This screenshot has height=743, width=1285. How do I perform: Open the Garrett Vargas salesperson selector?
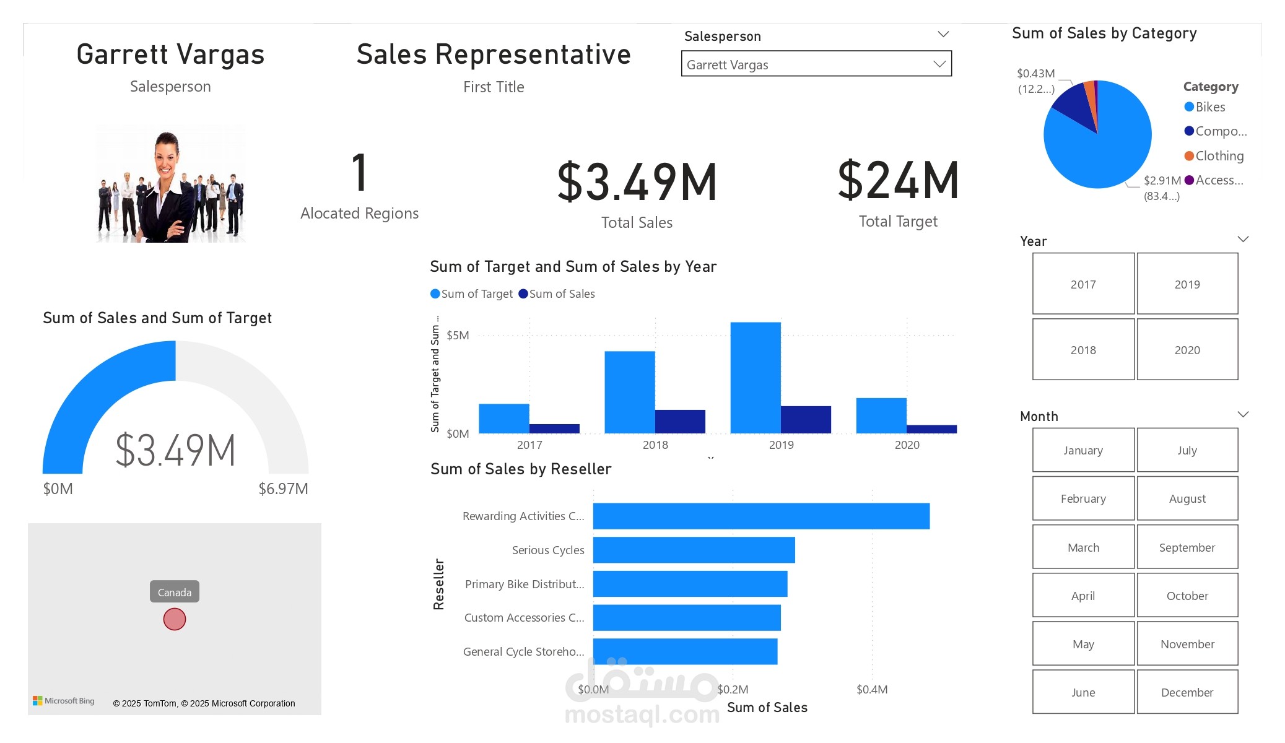(x=816, y=64)
